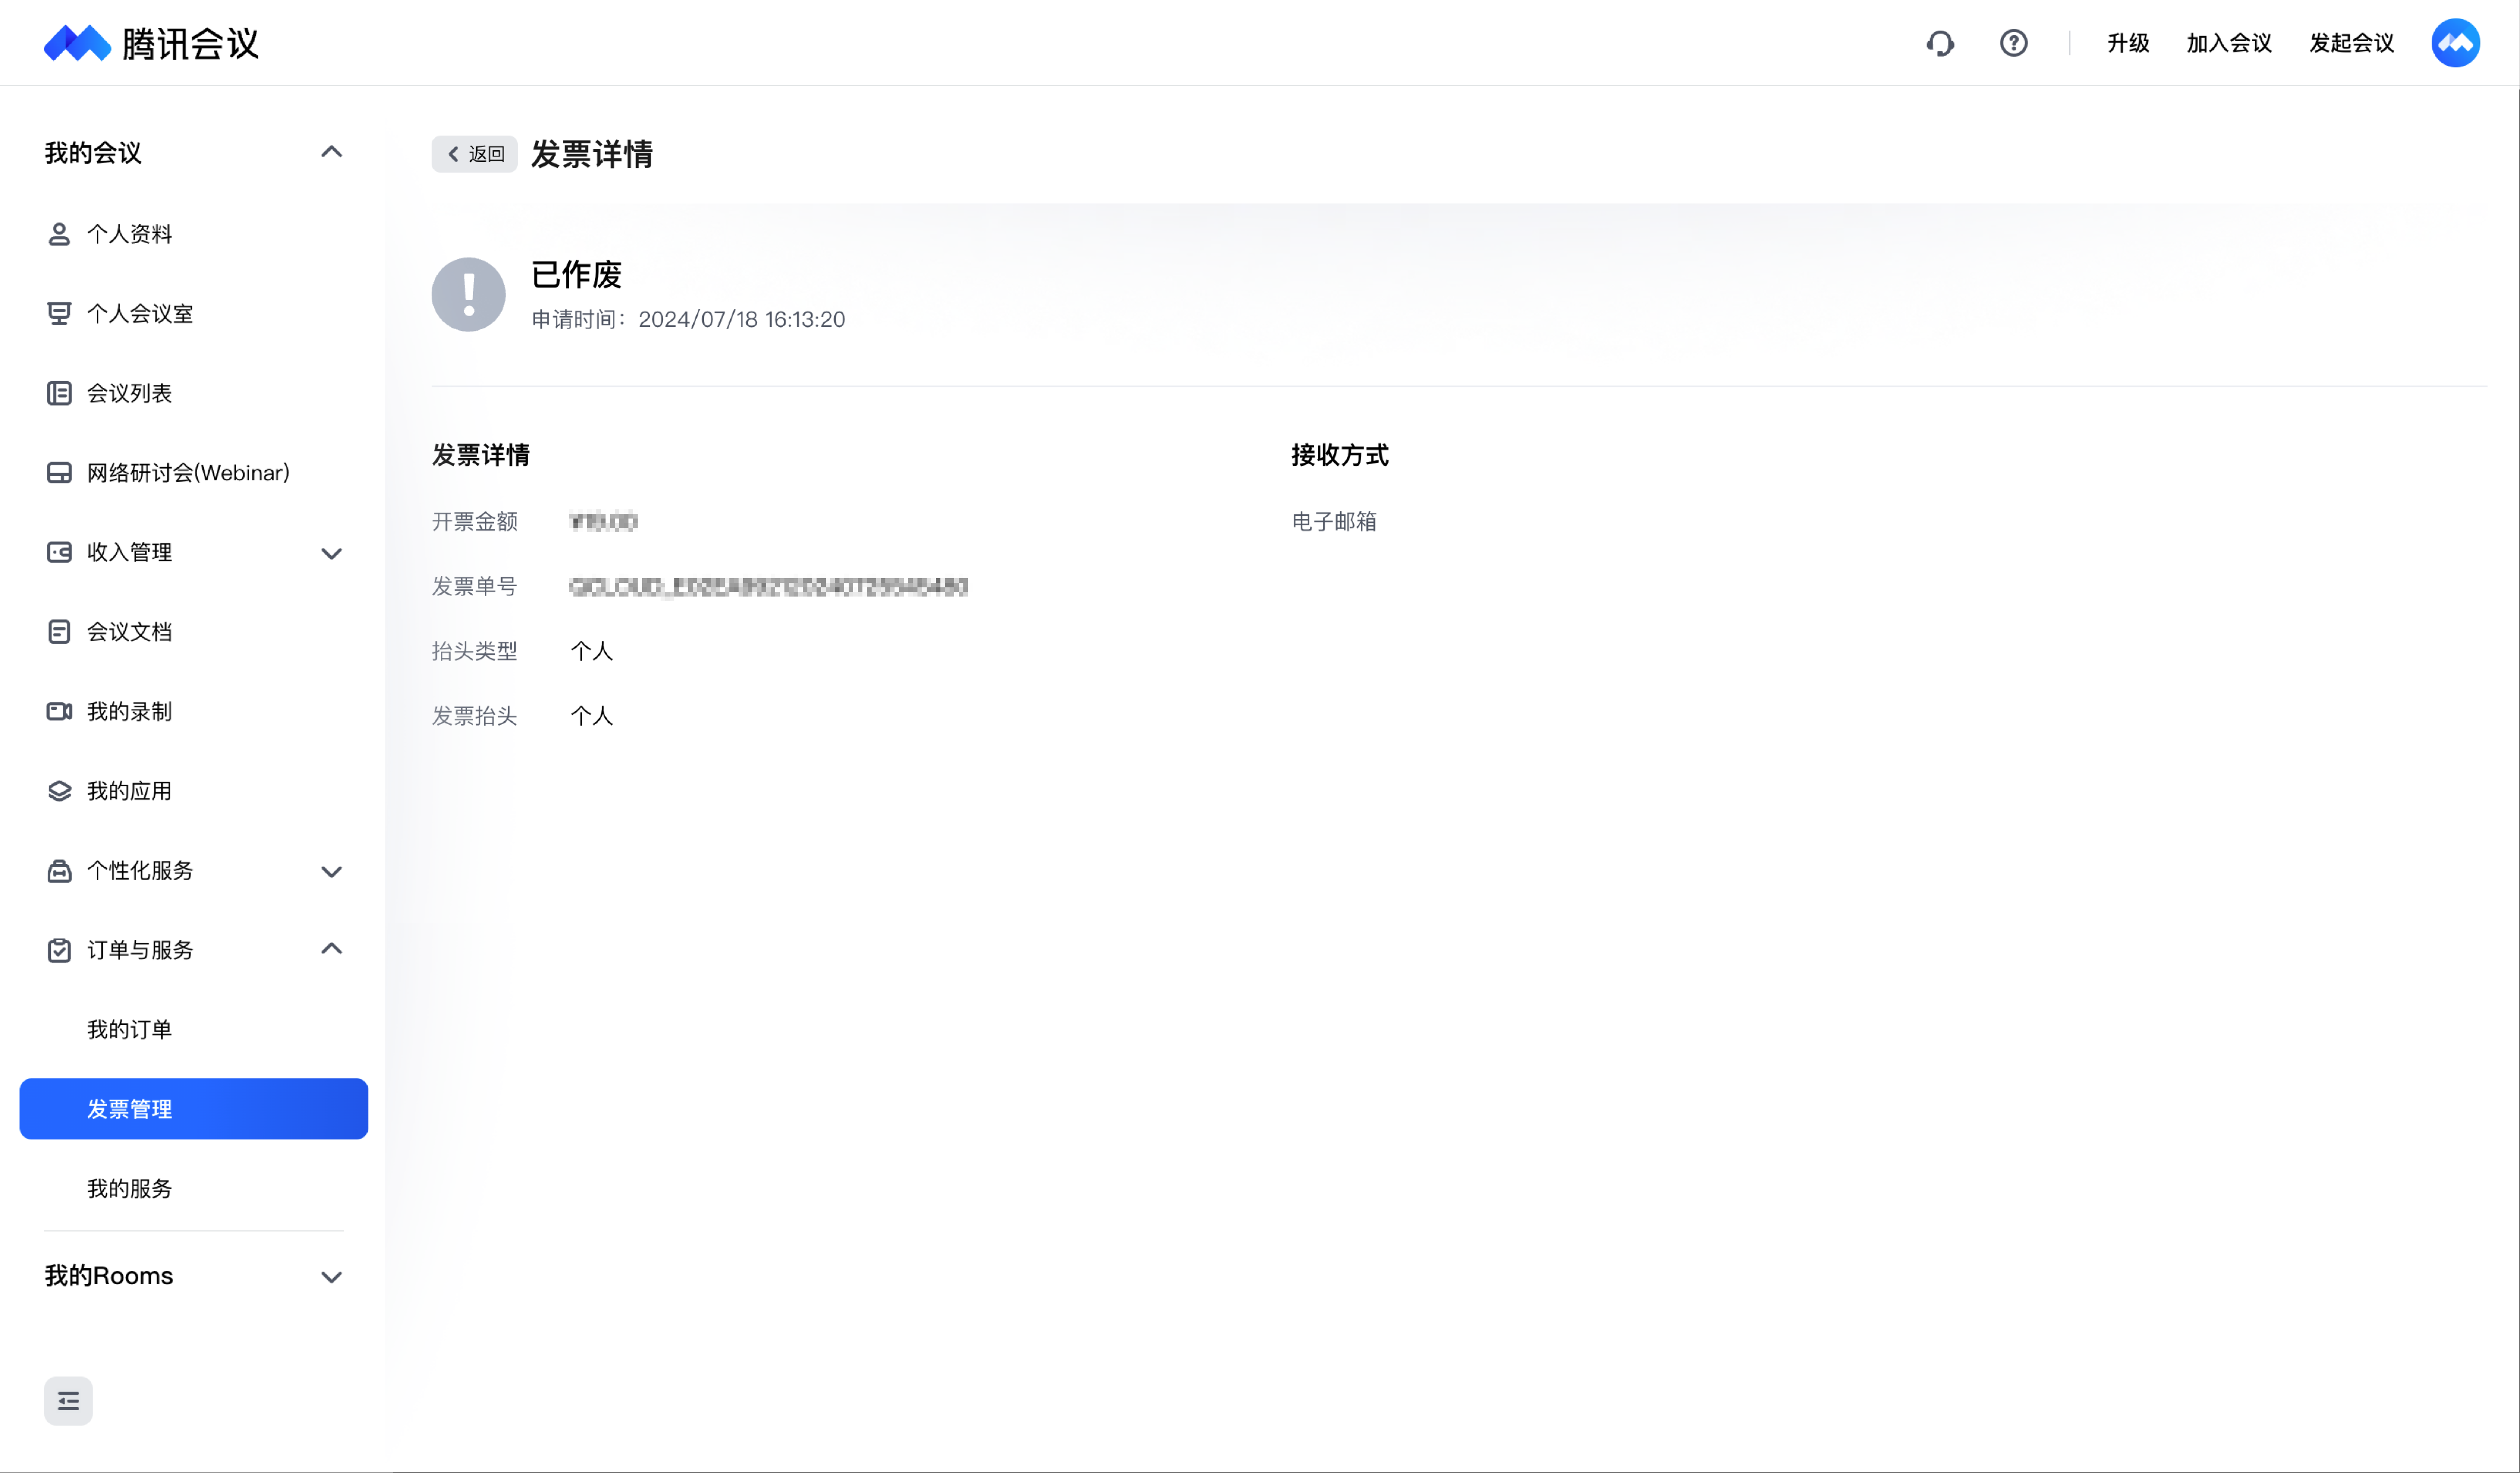Image resolution: width=2520 pixels, height=1473 pixels.
Task: Click the 会议文档 document icon
Action: (x=59, y=632)
